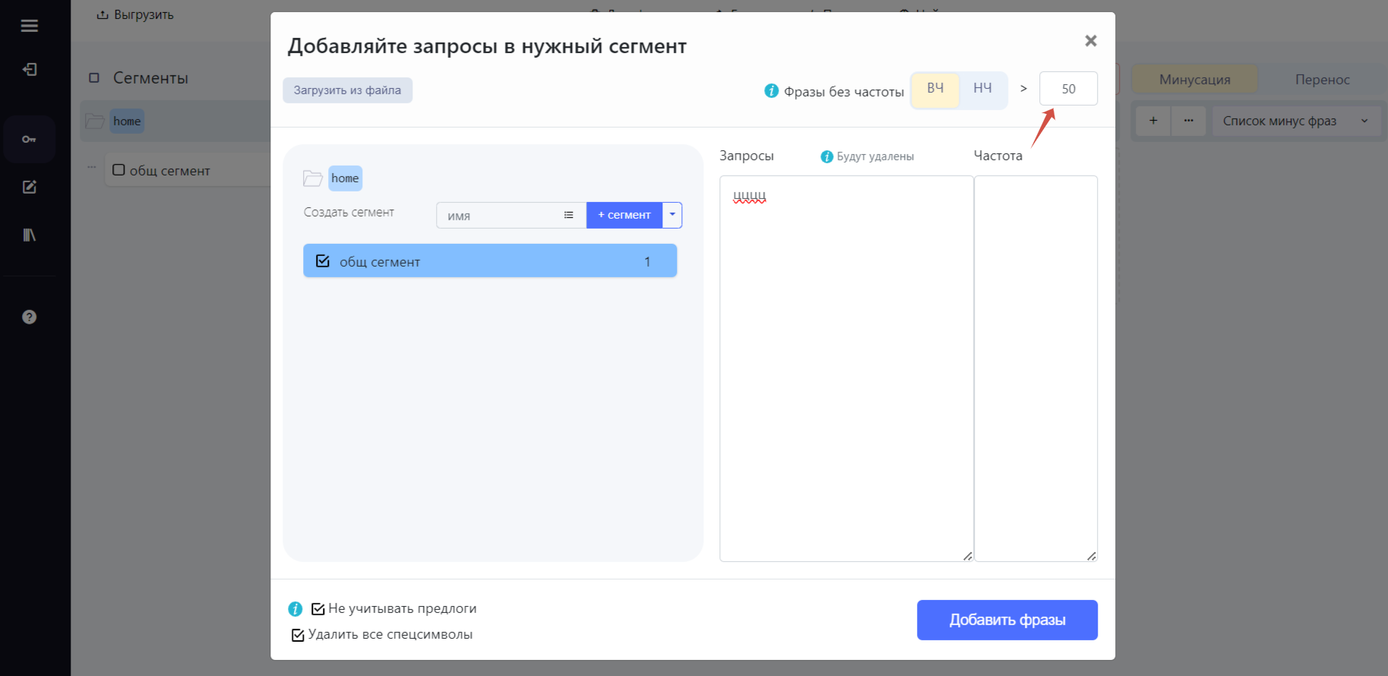Select the НЧ frequency toggle
This screenshot has height=676, width=1388.
pyautogui.click(x=982, y=89)
